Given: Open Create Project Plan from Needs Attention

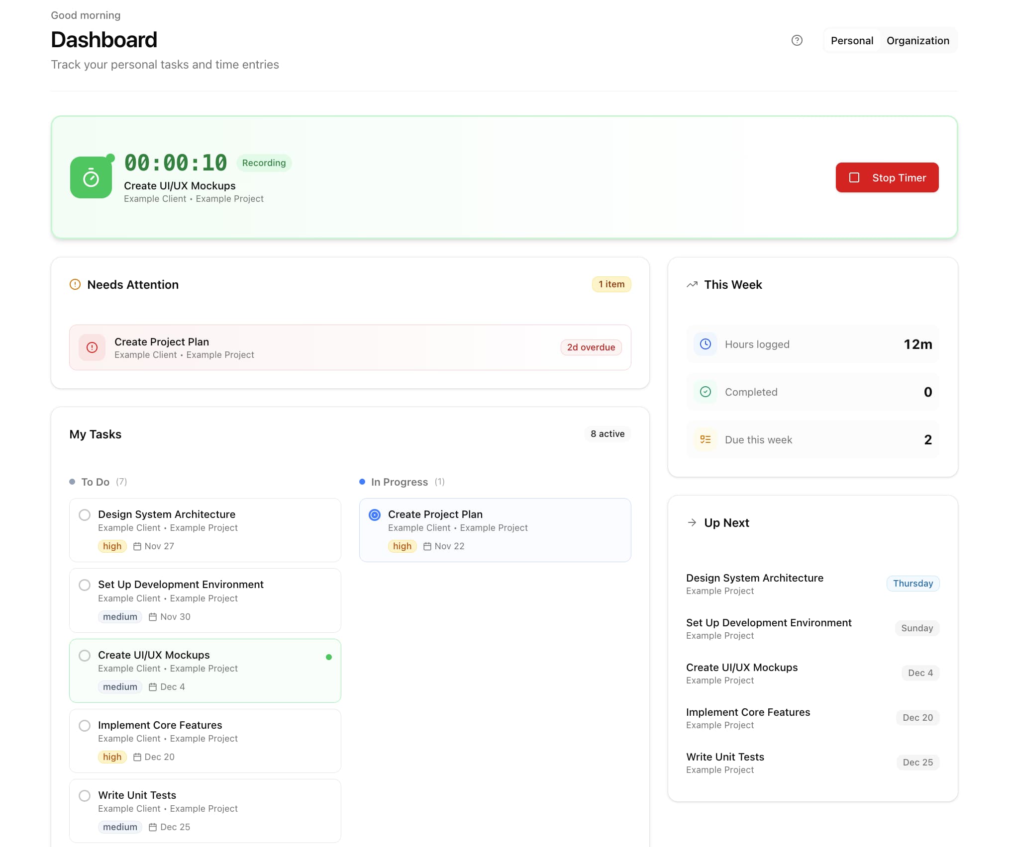Looking at the screenshot, I should [x=162, y=341].
